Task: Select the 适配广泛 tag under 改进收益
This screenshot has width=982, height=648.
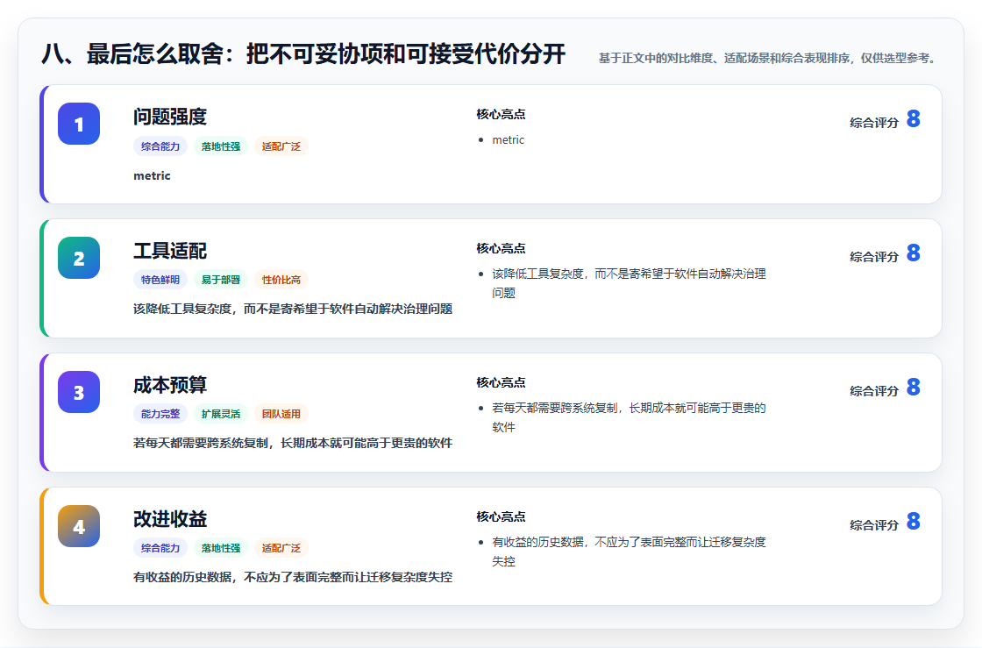Action: point(281,547)
